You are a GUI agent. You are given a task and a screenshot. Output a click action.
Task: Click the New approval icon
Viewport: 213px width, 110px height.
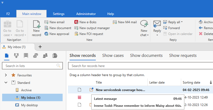pyautogui.click(x=46, y=34)
